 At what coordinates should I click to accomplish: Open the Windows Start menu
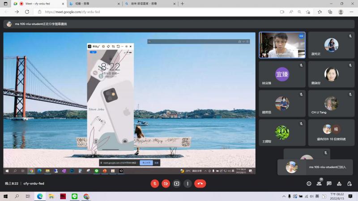(5, 196)
